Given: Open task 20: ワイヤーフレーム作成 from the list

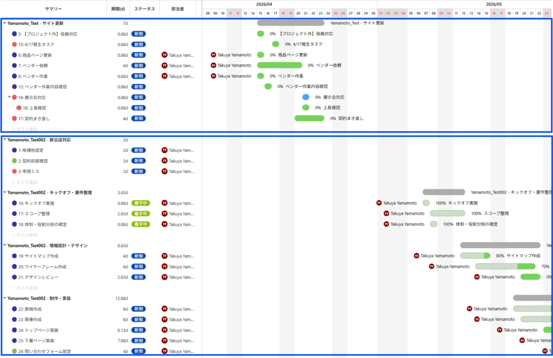Looking at the screenshot, I should [x=42, y=267].
